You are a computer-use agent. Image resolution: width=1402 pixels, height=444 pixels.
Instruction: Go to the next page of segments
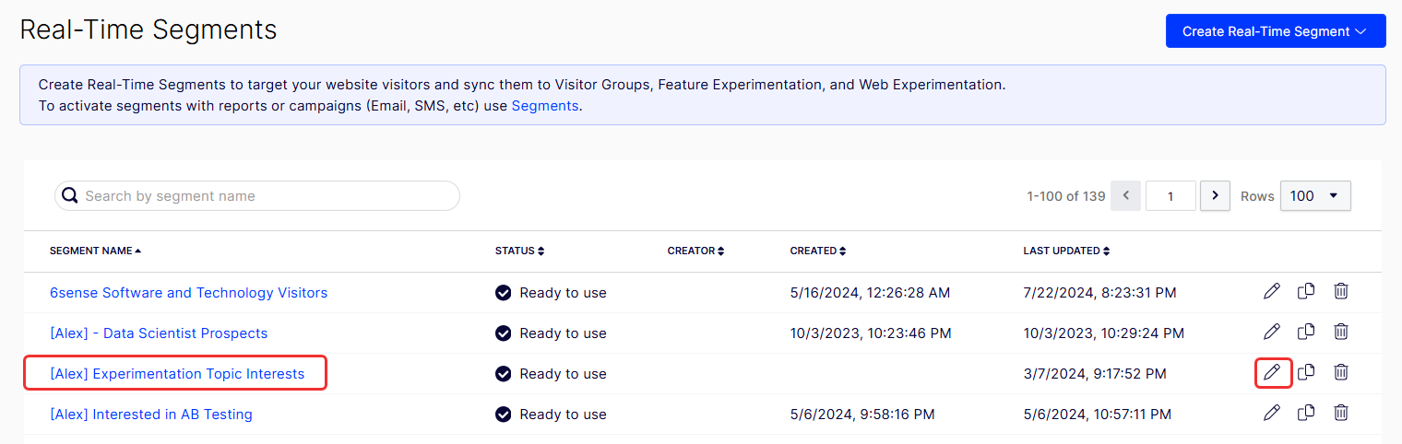tap(1215, 195)
